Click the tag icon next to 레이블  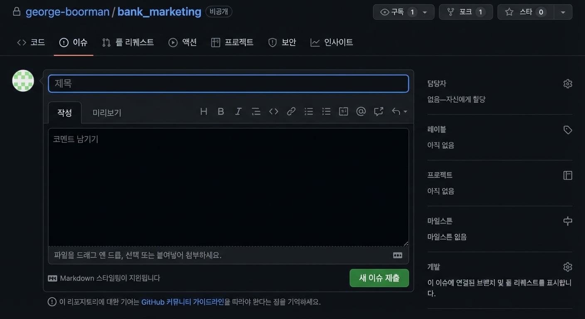click(568, 130)
